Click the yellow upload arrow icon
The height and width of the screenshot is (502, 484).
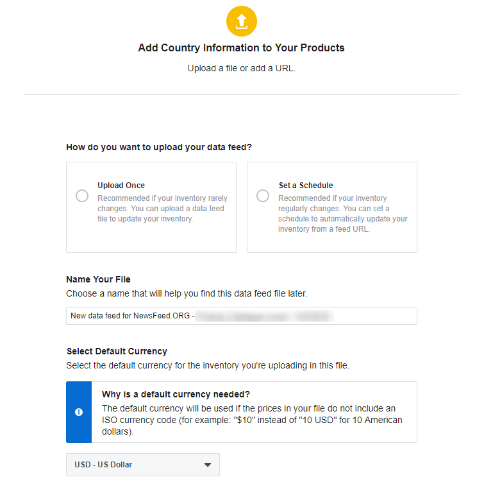click(242, 21)
